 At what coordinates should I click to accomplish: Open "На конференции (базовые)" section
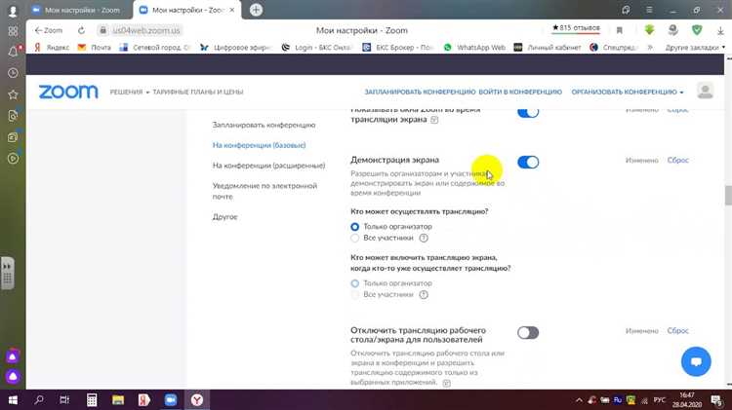tap(259, 145)
